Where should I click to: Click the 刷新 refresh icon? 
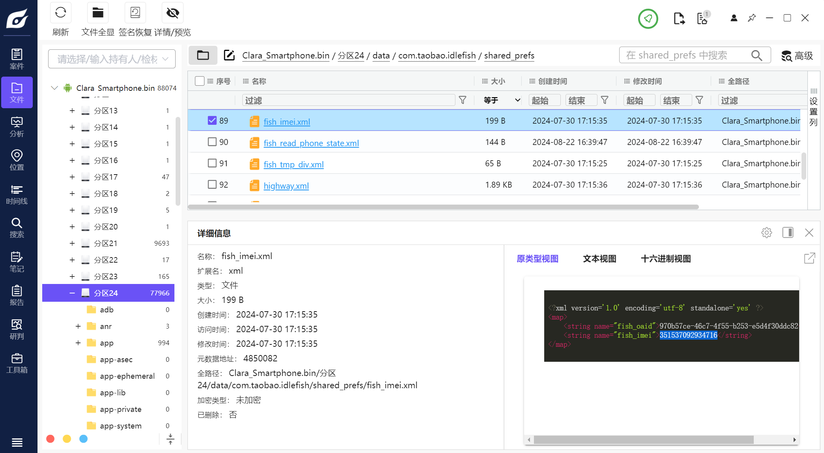click(60, 13)
